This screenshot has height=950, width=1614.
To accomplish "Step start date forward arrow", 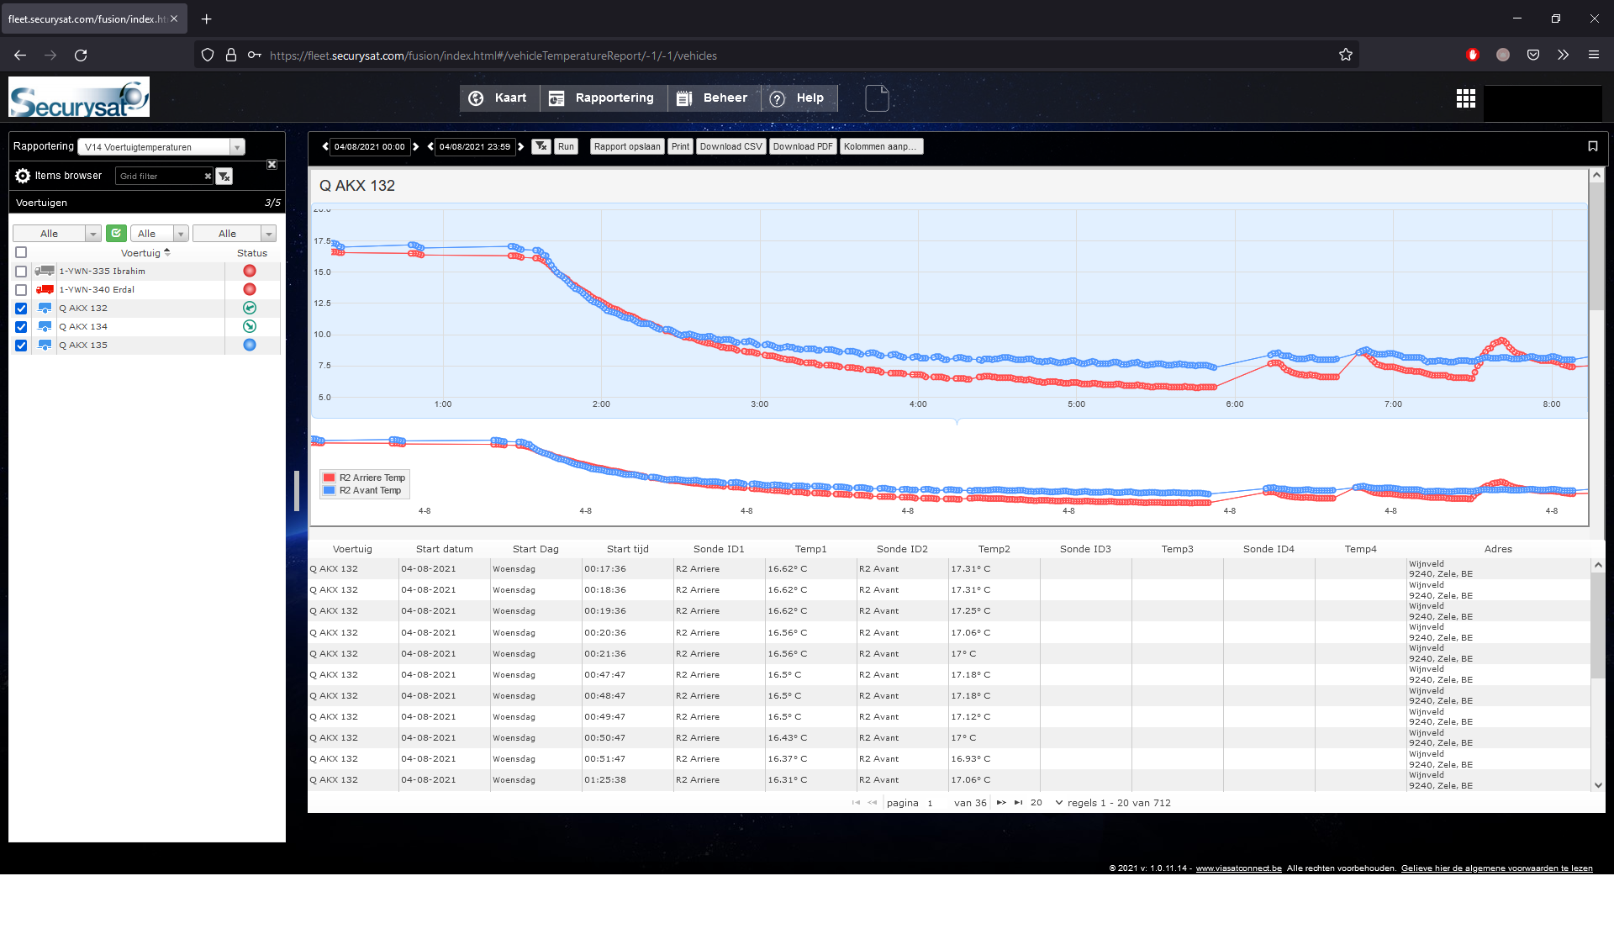I will 415,146.
